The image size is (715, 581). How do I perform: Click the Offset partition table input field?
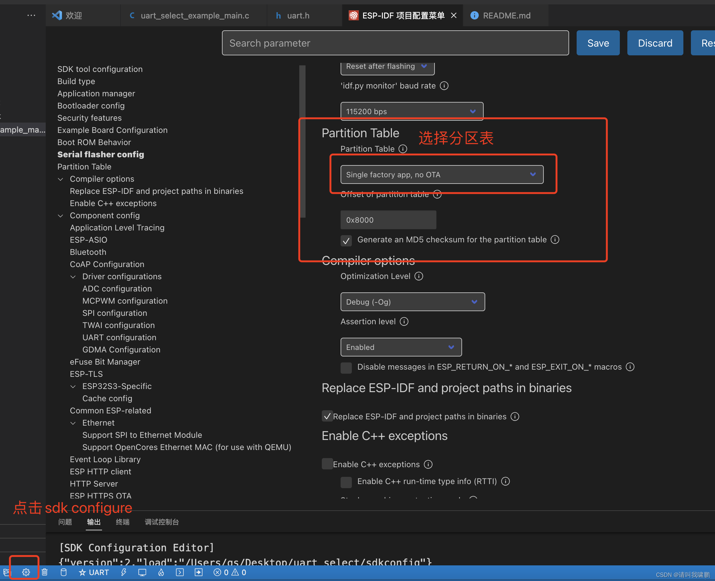point(389,219)
